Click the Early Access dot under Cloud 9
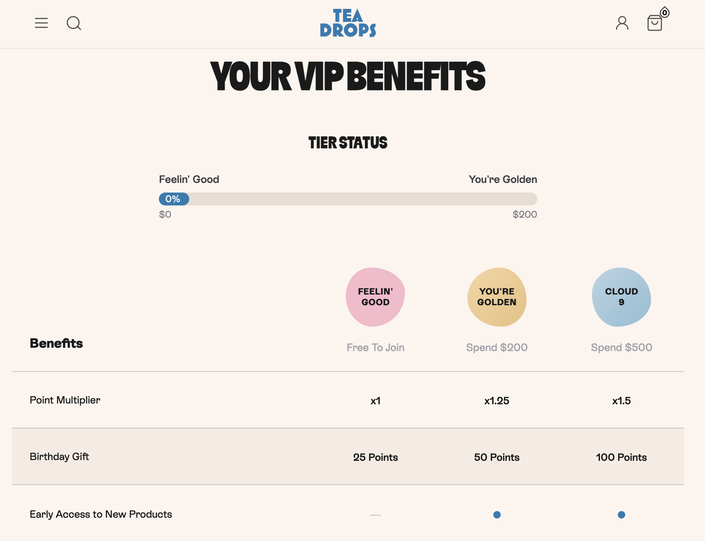This screenshot has width=705, height=541. click(621, 515)
